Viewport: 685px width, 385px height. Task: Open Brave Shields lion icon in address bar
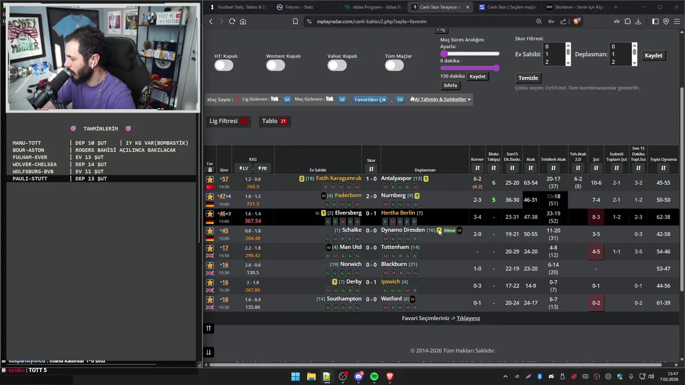click(576, 21)
